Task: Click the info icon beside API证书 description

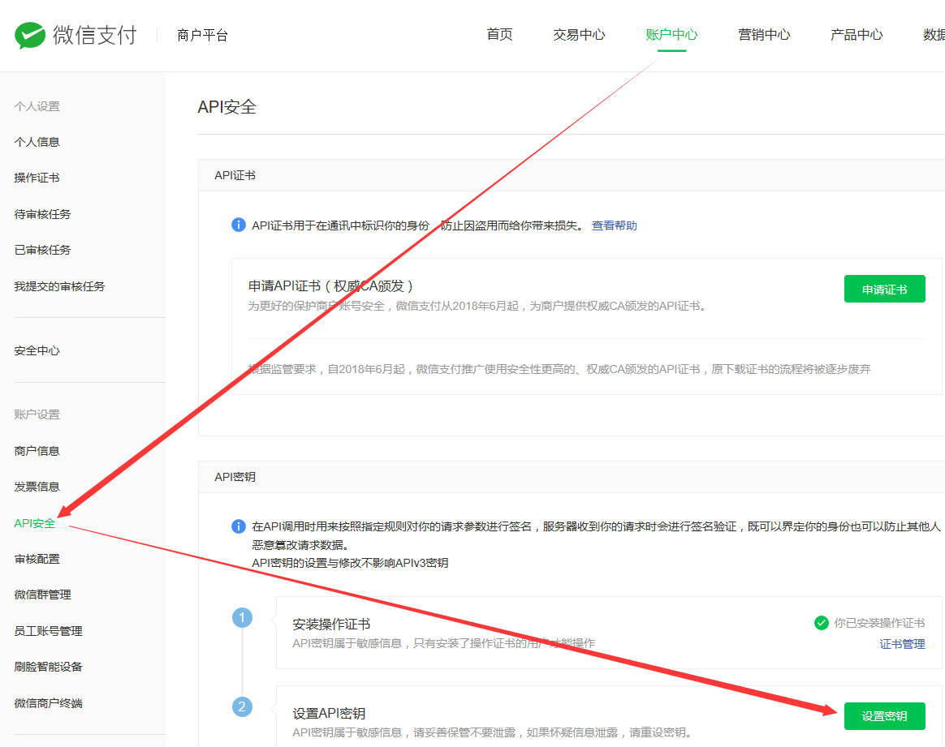Action: (x=239, y=225)
